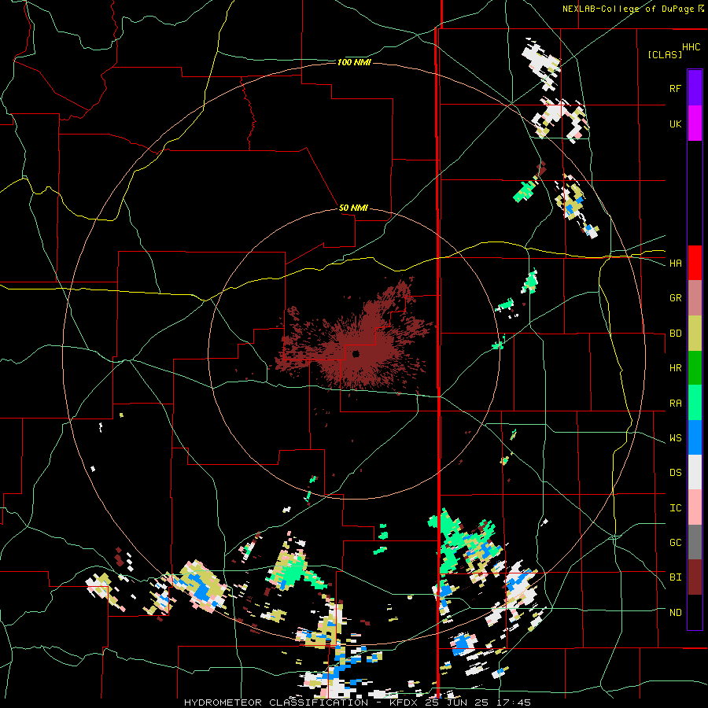Click the BD olive legend swatch
This screenshot has height=708, width=708.
click(x=695, y=334)
